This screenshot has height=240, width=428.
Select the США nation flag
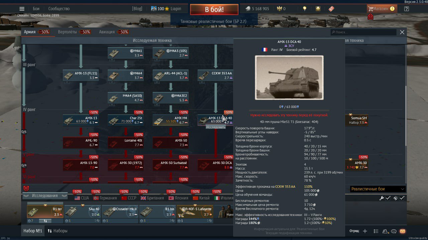[x=82, y=198]
